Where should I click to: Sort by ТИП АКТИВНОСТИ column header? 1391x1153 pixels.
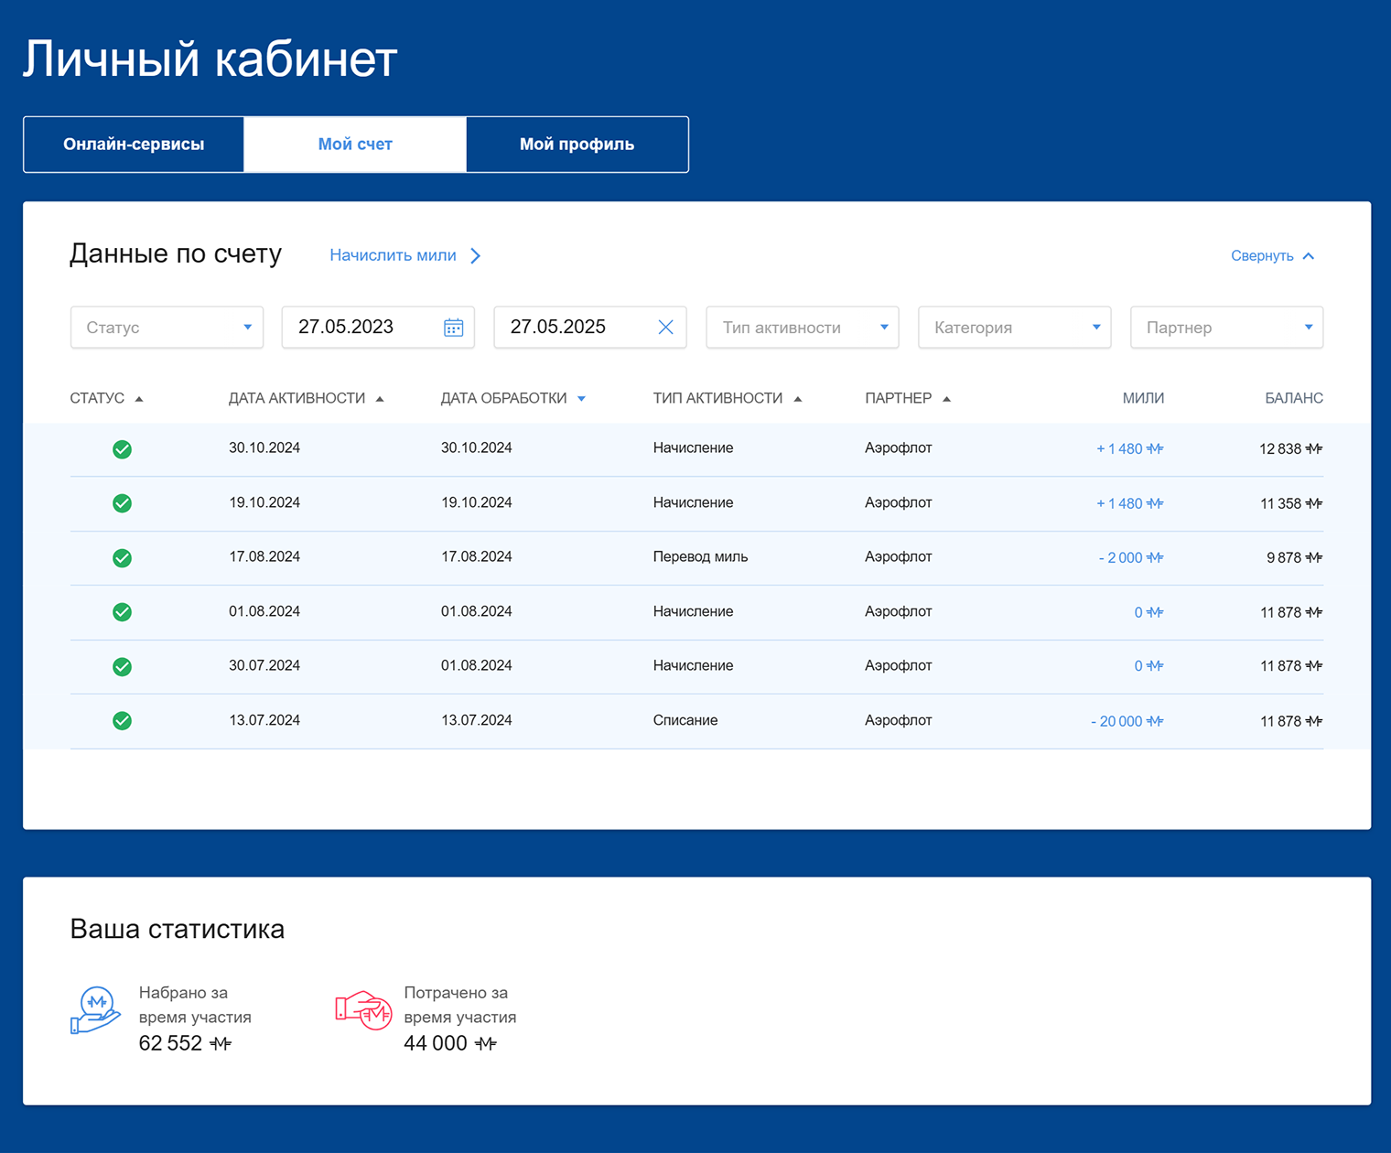728,398
